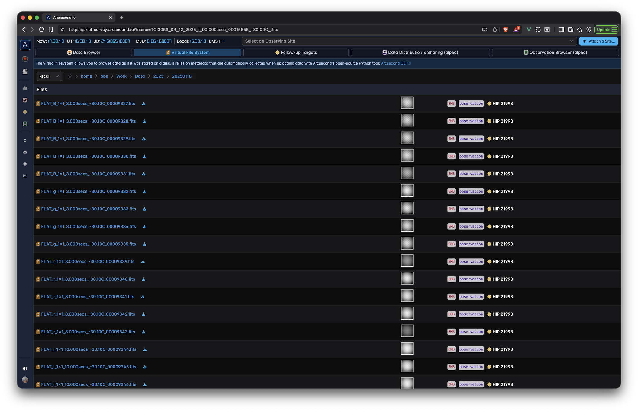The width and height of the screenshot is (638, 411).
Task: Download FLAT_r file ending 00009343.fits
Action: coord(143,332)
